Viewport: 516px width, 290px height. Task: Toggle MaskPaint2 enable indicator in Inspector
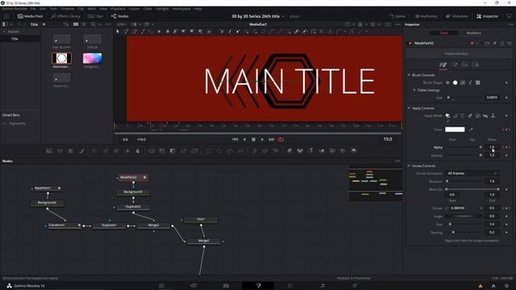click(x=410, y=43)
